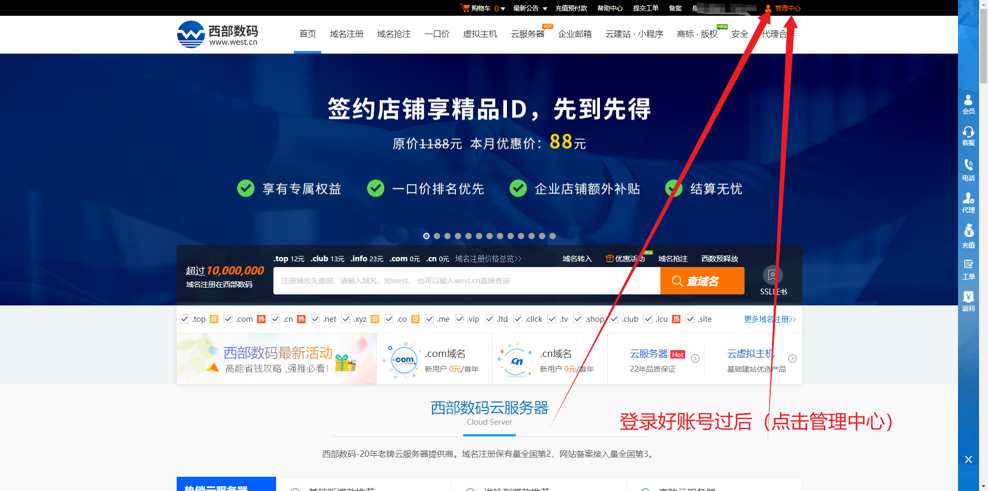Expand 域名注册价格总览 link
The width and height of the screenshot is (988, 491).
(488, 259)
